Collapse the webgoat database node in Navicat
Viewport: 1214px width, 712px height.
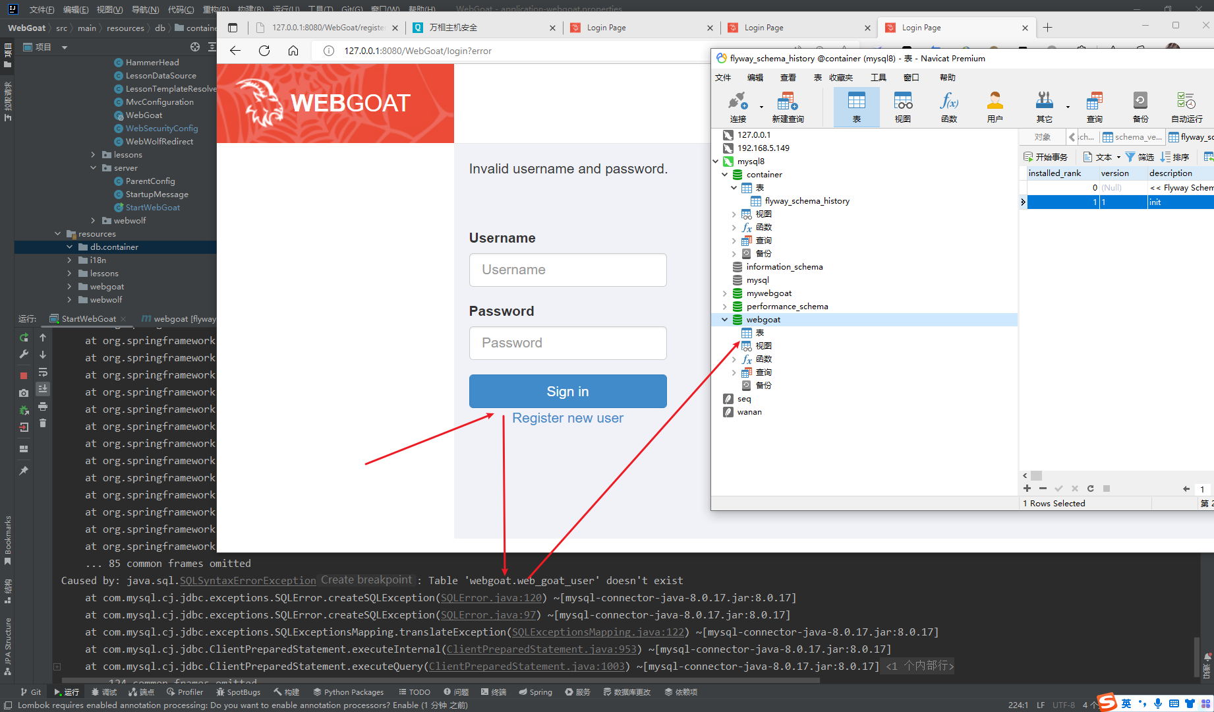(x=725, y=320)
